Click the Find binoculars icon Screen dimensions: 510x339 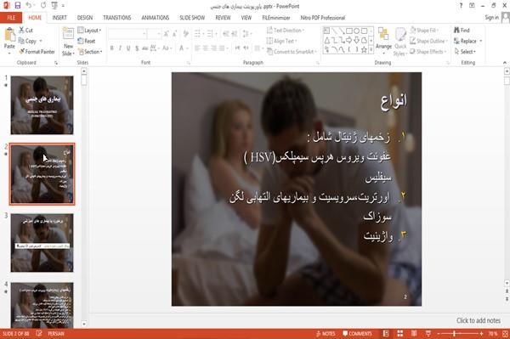456,31
